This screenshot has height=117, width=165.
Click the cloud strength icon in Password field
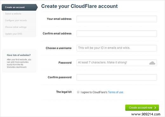pyautogui.click(x=152, y=63)
